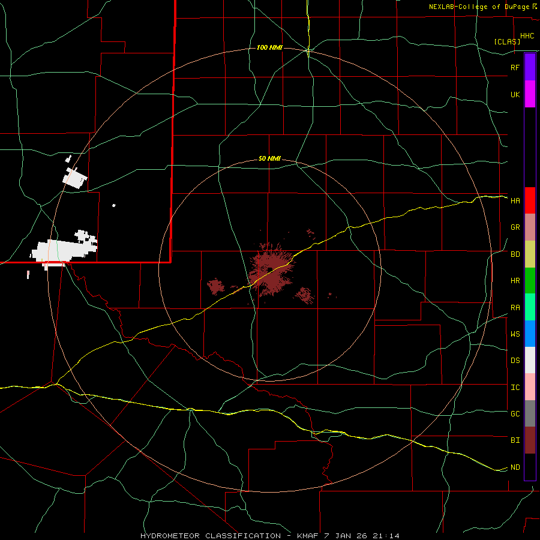Pick the HR green legend swatch

coord(530,281)
